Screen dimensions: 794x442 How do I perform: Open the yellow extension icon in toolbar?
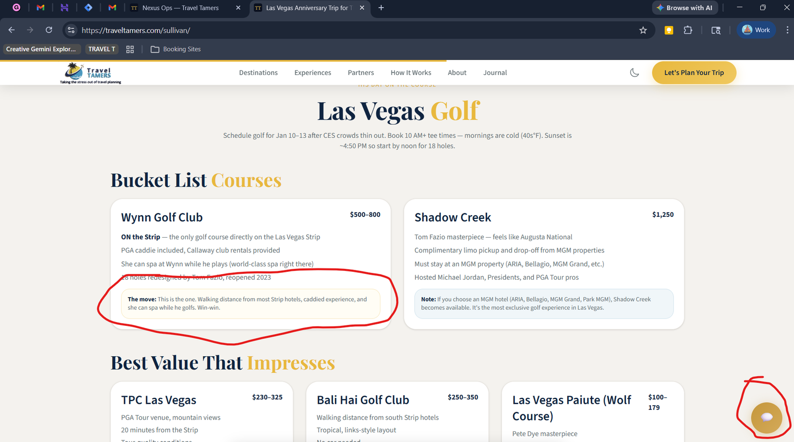[669, 30]
